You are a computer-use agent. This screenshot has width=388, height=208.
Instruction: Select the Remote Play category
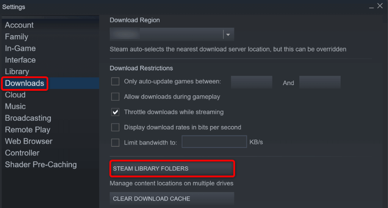pos(28,130)
